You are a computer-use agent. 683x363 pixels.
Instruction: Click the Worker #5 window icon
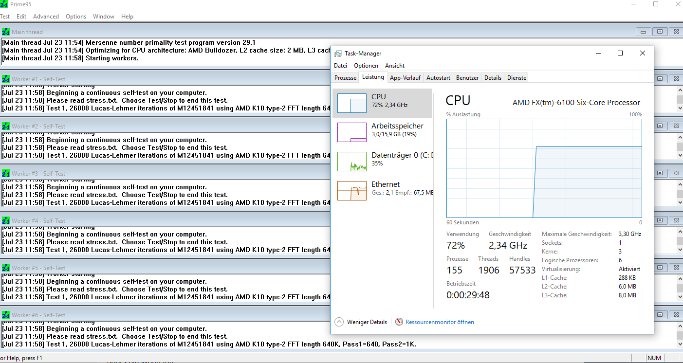pyautogui.click(x=5, y=268)
